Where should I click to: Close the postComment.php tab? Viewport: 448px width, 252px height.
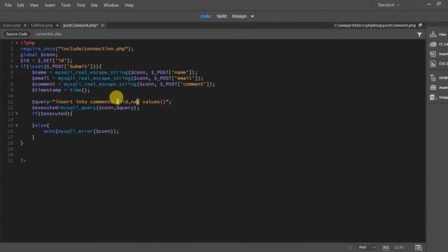tap(103, 25)
